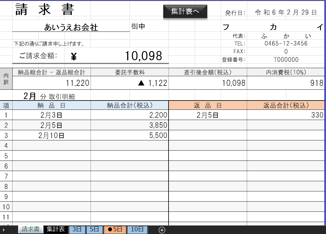The height and width of the screenshot is (234, 326).
Task: Click the company name あいうえお会社 cell
Action: [x=71, y=28]
